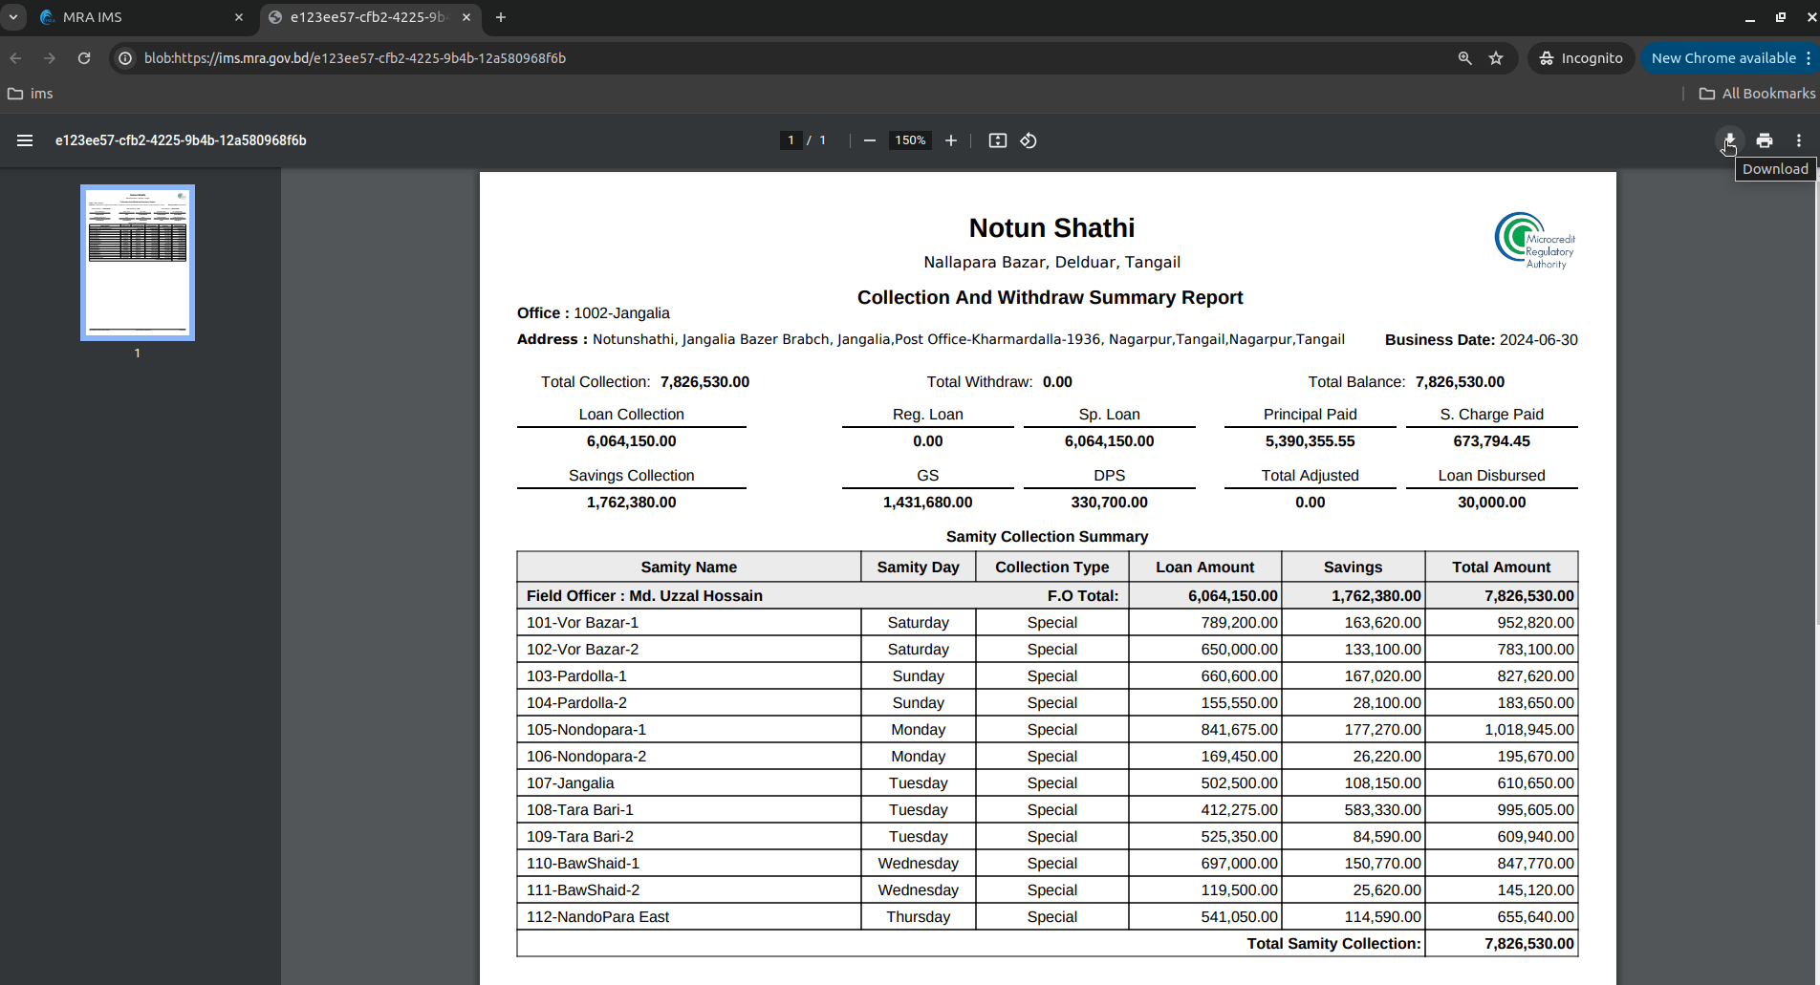Print the PDF report
The width and height of the screenshot is (1820, 985).
pos(1765,140)
